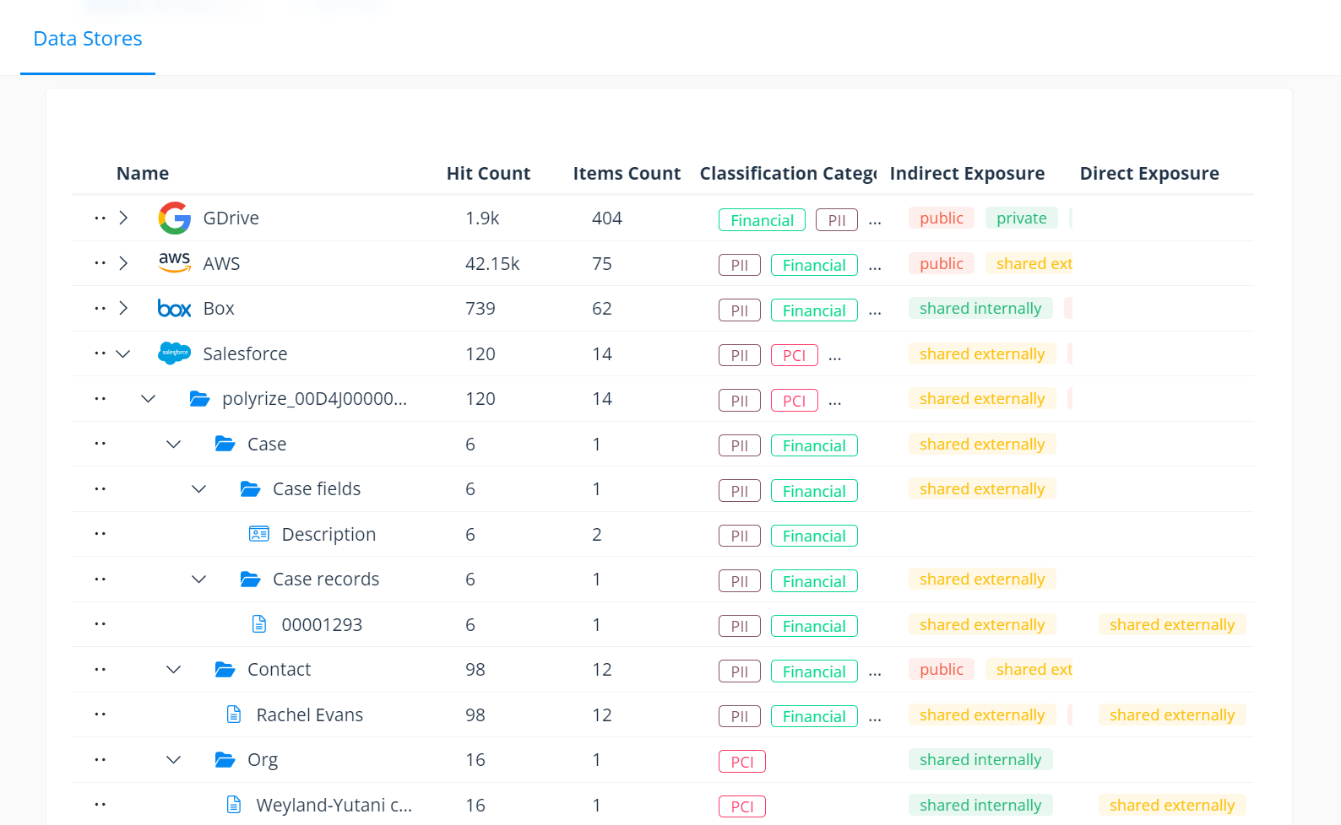The image size is (1341, 825).
Task: Open the row options dots for GDrive
Action: [100, 218]
